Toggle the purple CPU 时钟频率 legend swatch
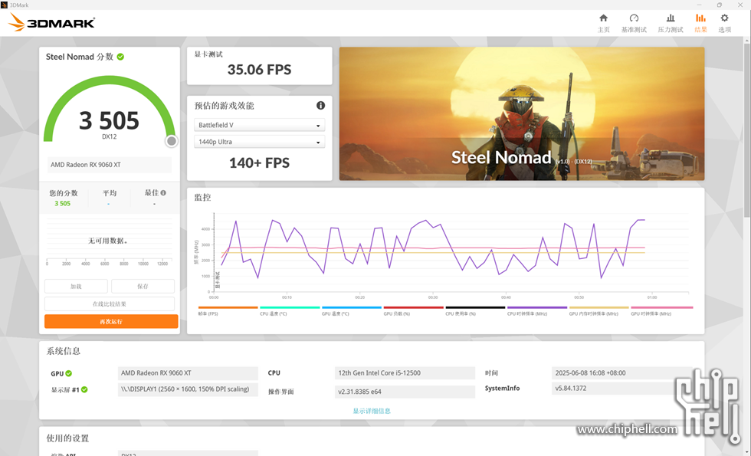 click(537, 307)
